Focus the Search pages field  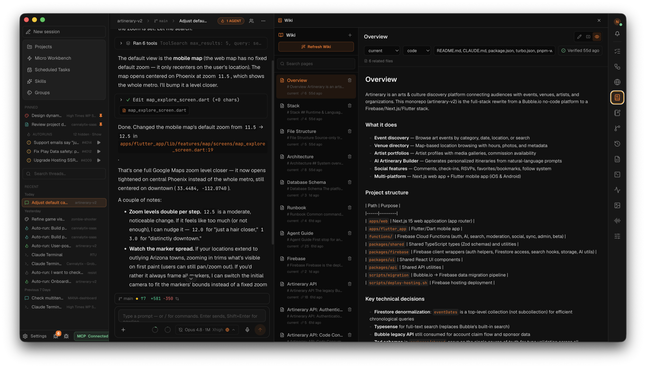(x=316, y=64)
